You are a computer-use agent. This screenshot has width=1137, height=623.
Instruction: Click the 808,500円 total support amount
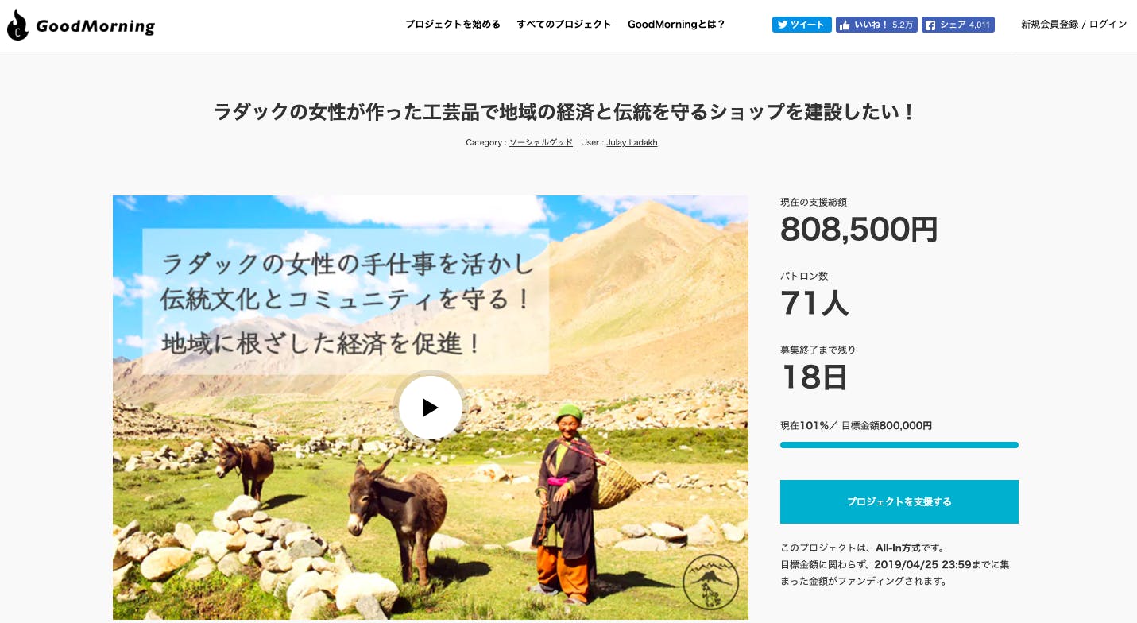click(x=859, y=230)
